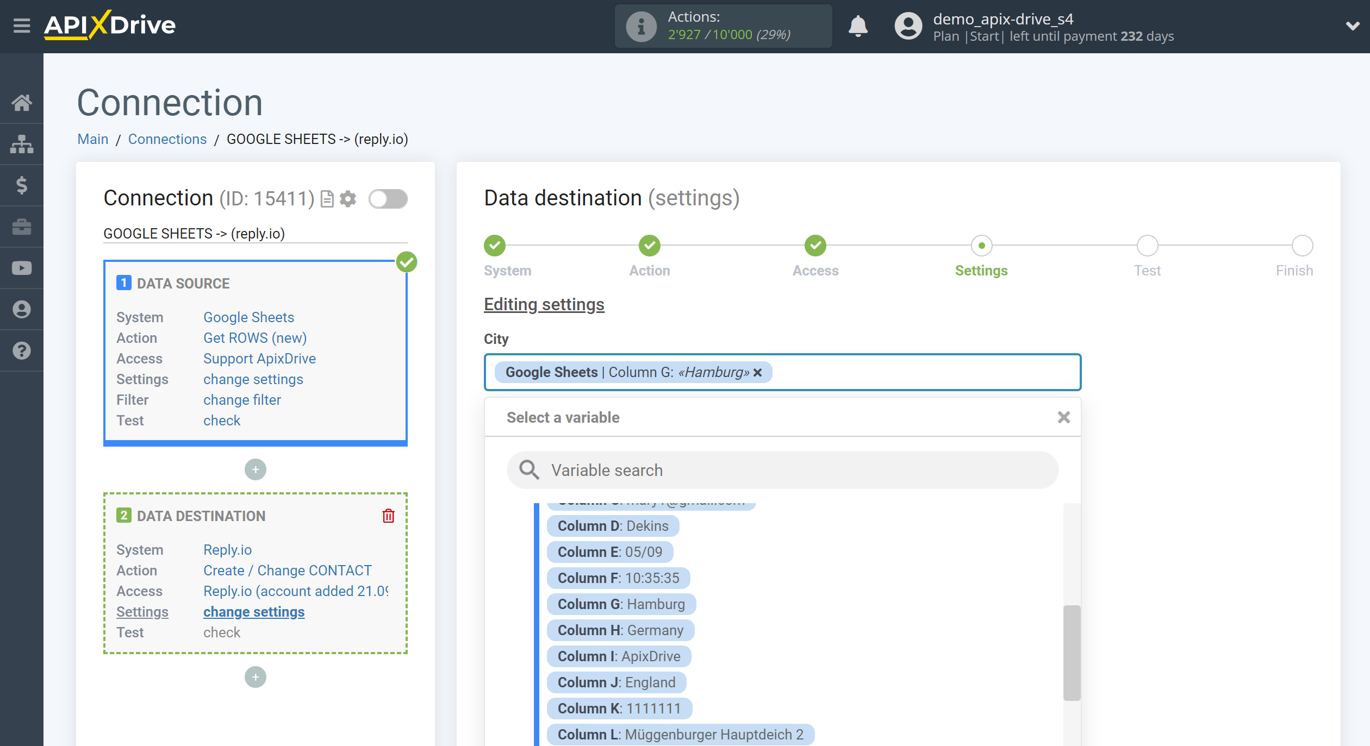Click the variable list scrollbar thumb
Viewport: 1370px width, 746px height.
(x=1072, y=653)
